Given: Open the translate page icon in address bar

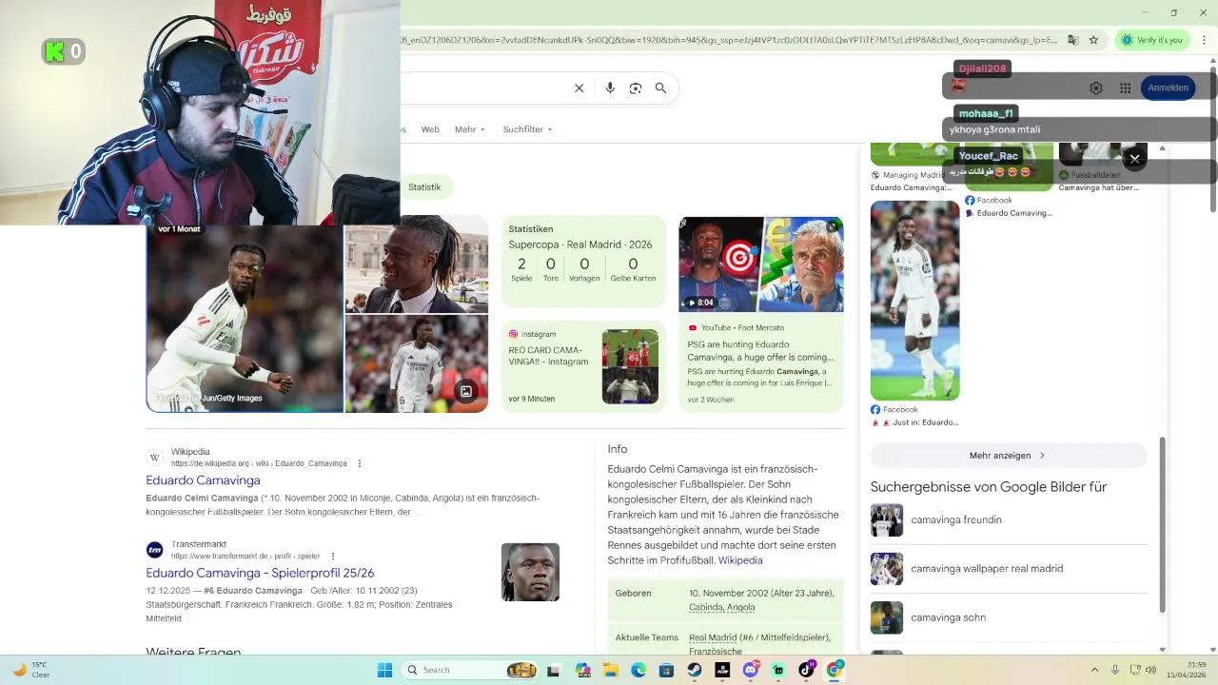Looking at the screenshot, I should tap(1072, 40).
